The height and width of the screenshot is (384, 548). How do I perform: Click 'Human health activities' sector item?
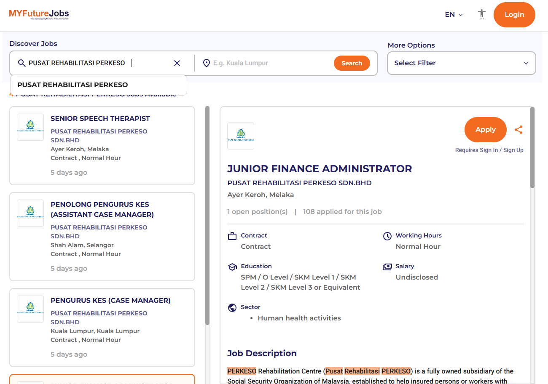(299, 318)
